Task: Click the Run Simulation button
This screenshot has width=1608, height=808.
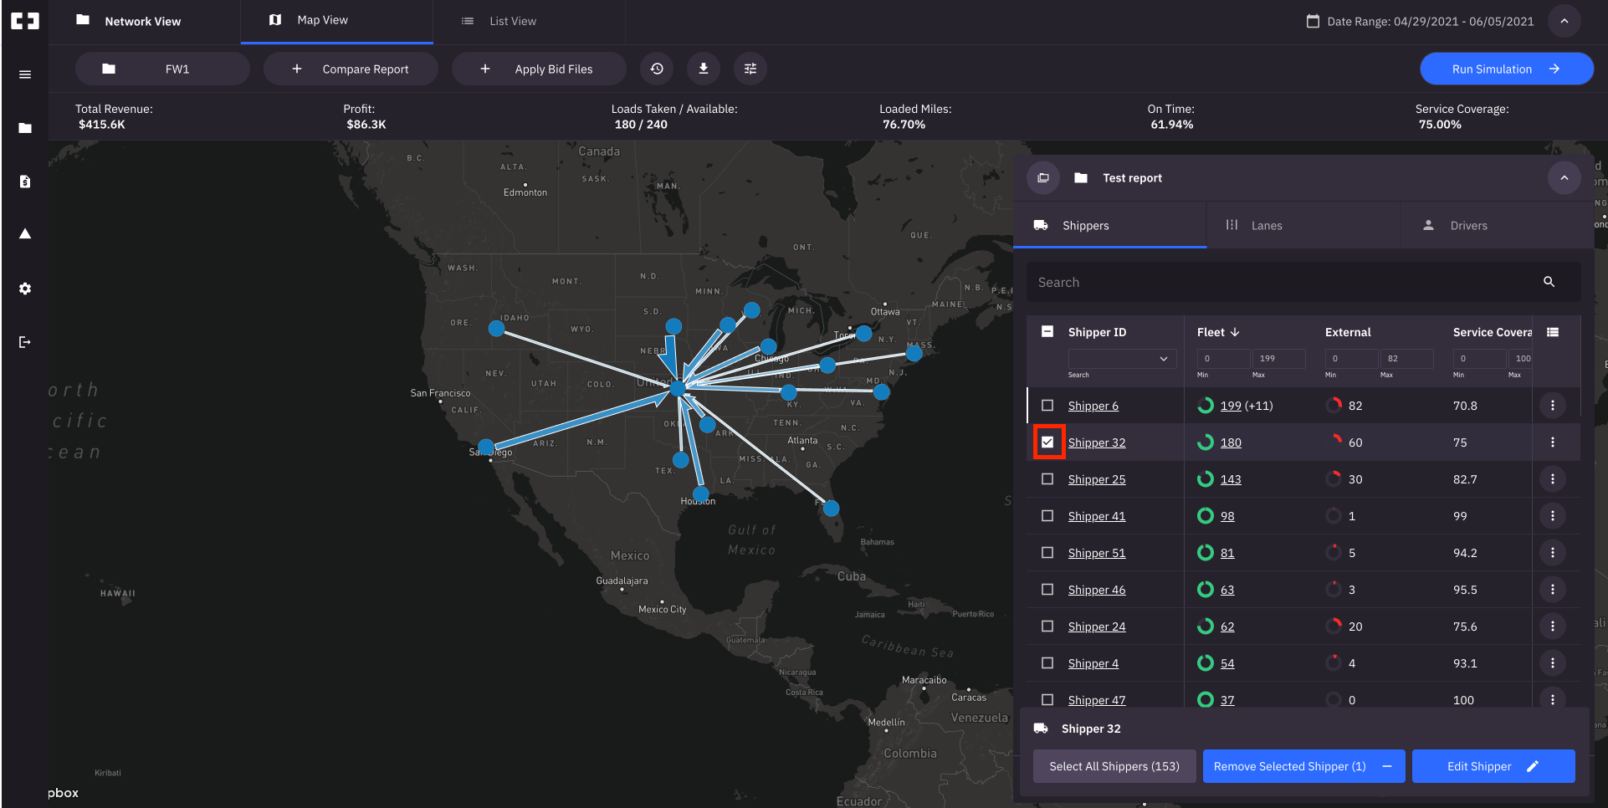Action: tap(1506, 69)
